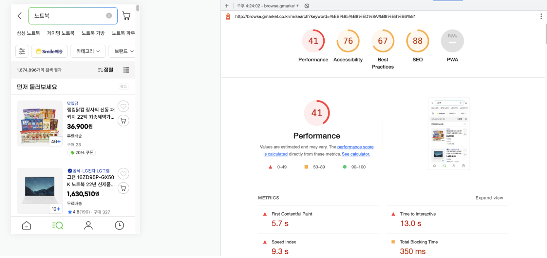Open the 브랜드 dropdown
The image size is (547, 258).
(122, 51)
